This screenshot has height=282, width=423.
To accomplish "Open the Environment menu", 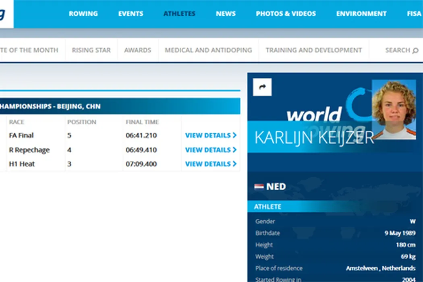I will 361,14.
